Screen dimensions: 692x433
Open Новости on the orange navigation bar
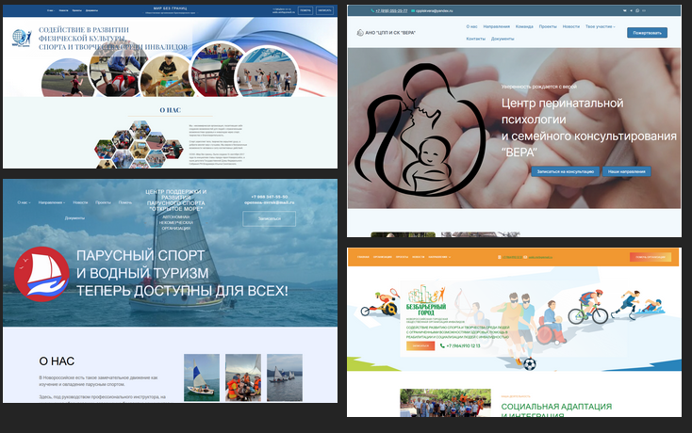coord(419,257)
